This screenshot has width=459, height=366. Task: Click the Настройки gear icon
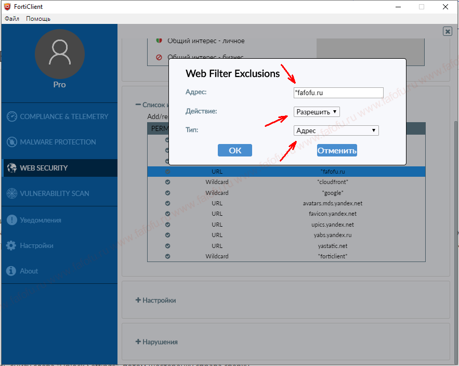point(11,245)
